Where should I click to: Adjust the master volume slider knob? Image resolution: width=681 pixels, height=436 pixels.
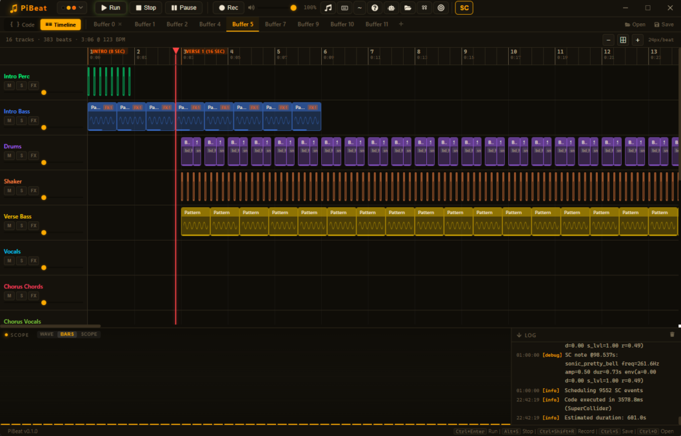click(293, 8)
